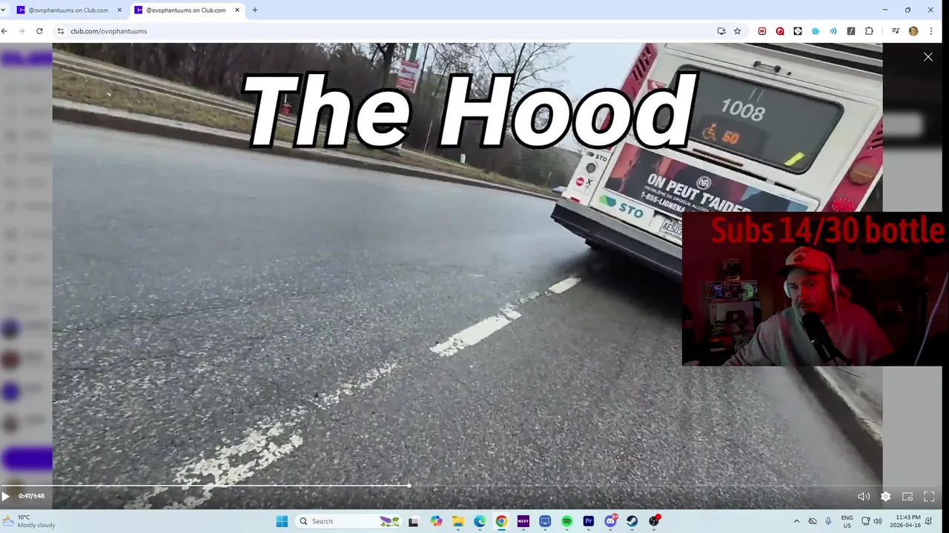Click the video progress handle
Image resolution: width=949 pixels, height=533 pixels.
point(409,486)
